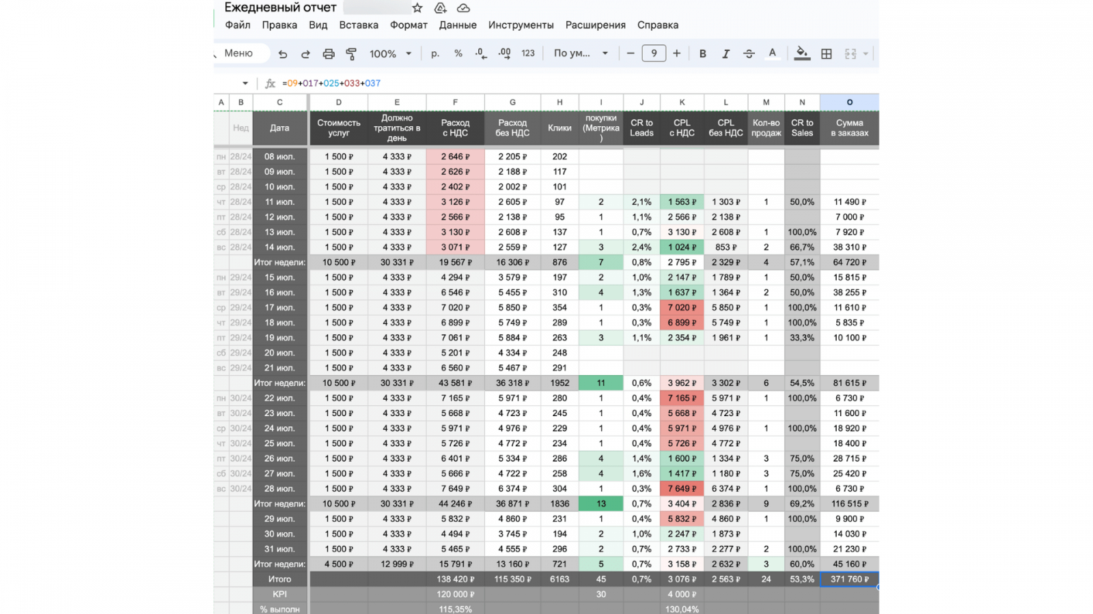This screenshot has height=614, width=1093.
Task: Toggle bold formatting
Action: point(702,54)
